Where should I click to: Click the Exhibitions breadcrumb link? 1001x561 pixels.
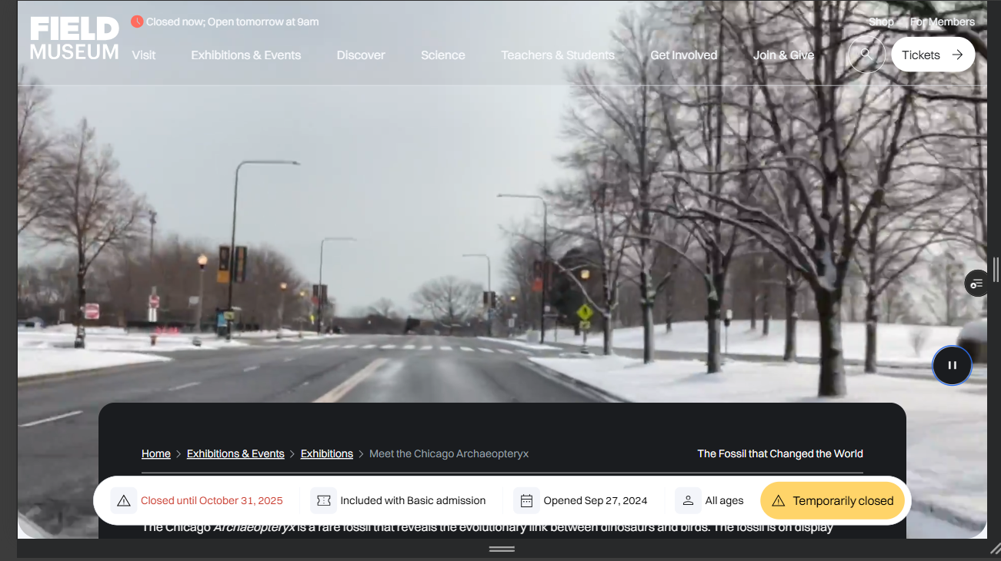(x=327, y=453)
